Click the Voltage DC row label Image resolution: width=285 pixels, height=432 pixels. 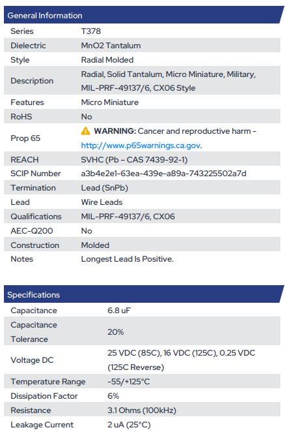(32, 360)
